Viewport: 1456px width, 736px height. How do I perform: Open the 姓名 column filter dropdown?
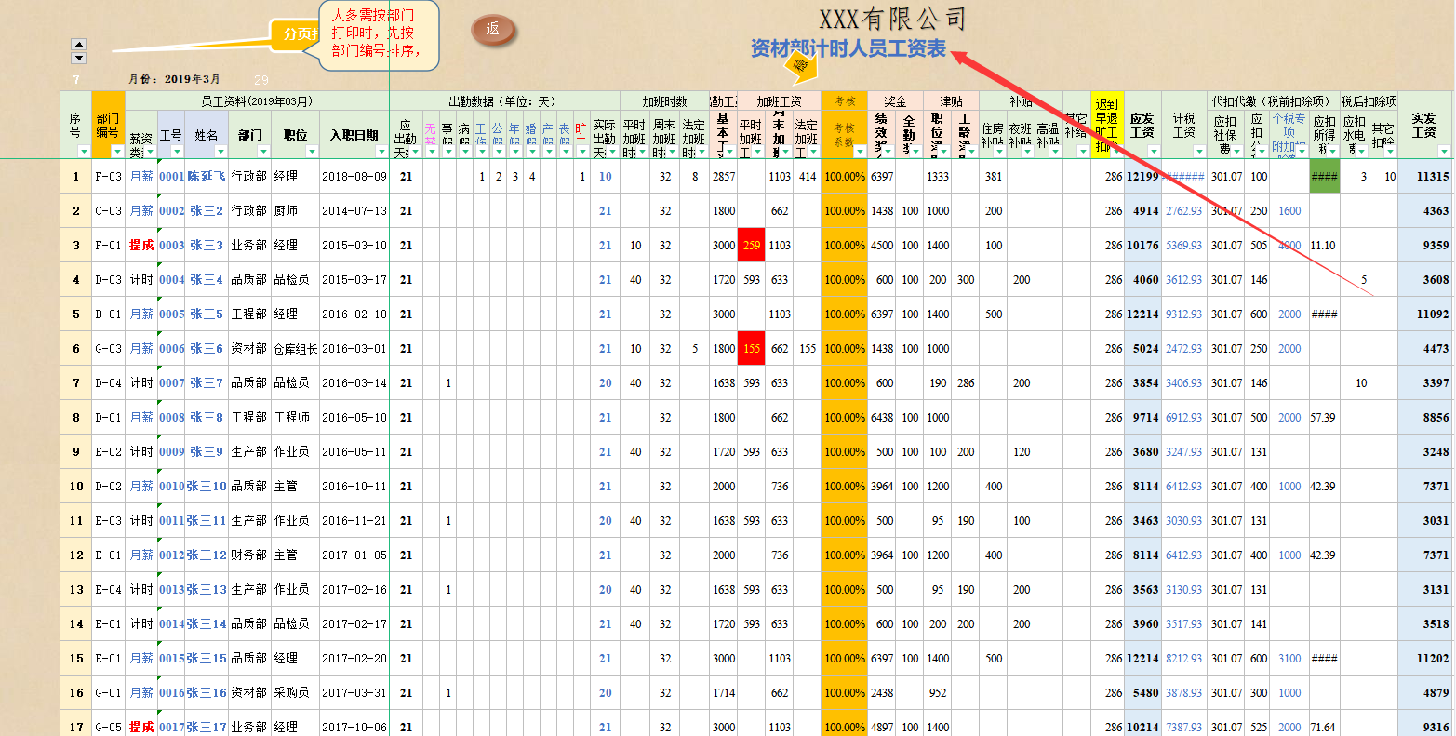click(x=220, y=152)
